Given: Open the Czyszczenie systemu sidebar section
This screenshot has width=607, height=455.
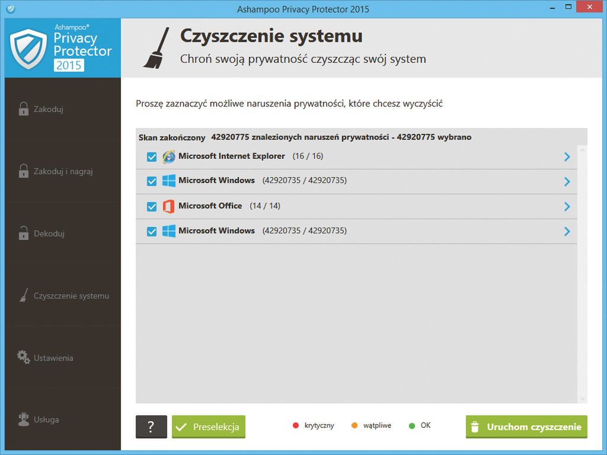Looking at the screenshot, I should pyautogui.click(x=63, y=296).
